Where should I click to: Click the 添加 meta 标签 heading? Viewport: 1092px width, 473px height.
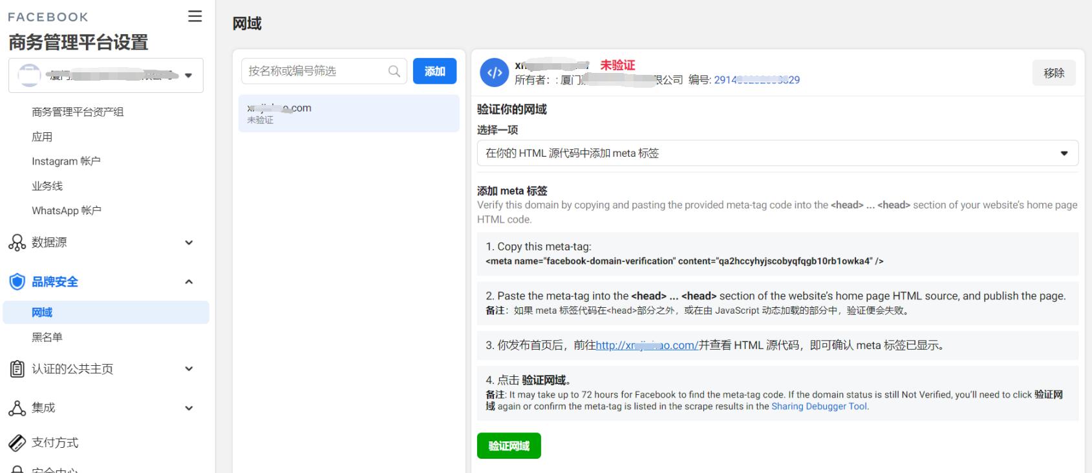click(x=512, y=191)
